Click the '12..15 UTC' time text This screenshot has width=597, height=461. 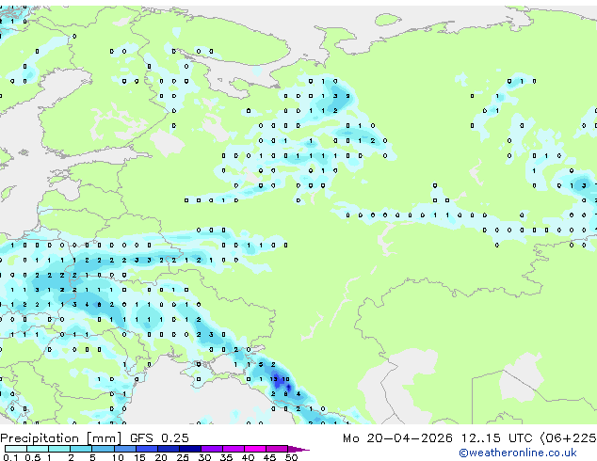496,438
